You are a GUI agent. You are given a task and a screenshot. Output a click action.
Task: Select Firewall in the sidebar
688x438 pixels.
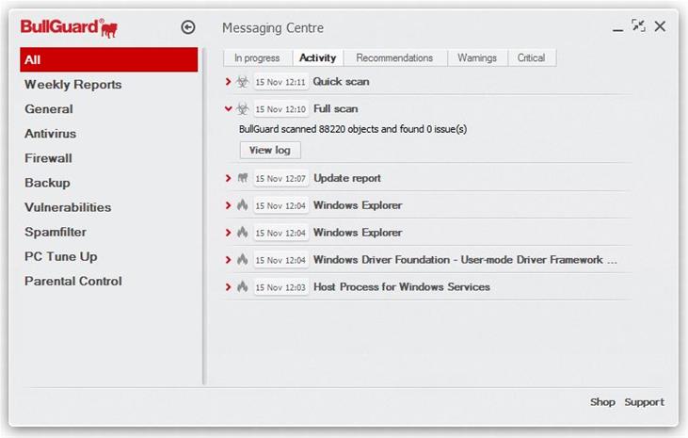48,158
